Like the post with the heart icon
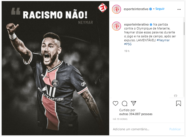 click(115, 103)
